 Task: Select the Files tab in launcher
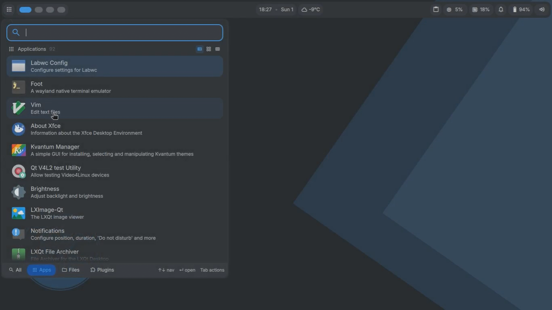click(71, 270)
